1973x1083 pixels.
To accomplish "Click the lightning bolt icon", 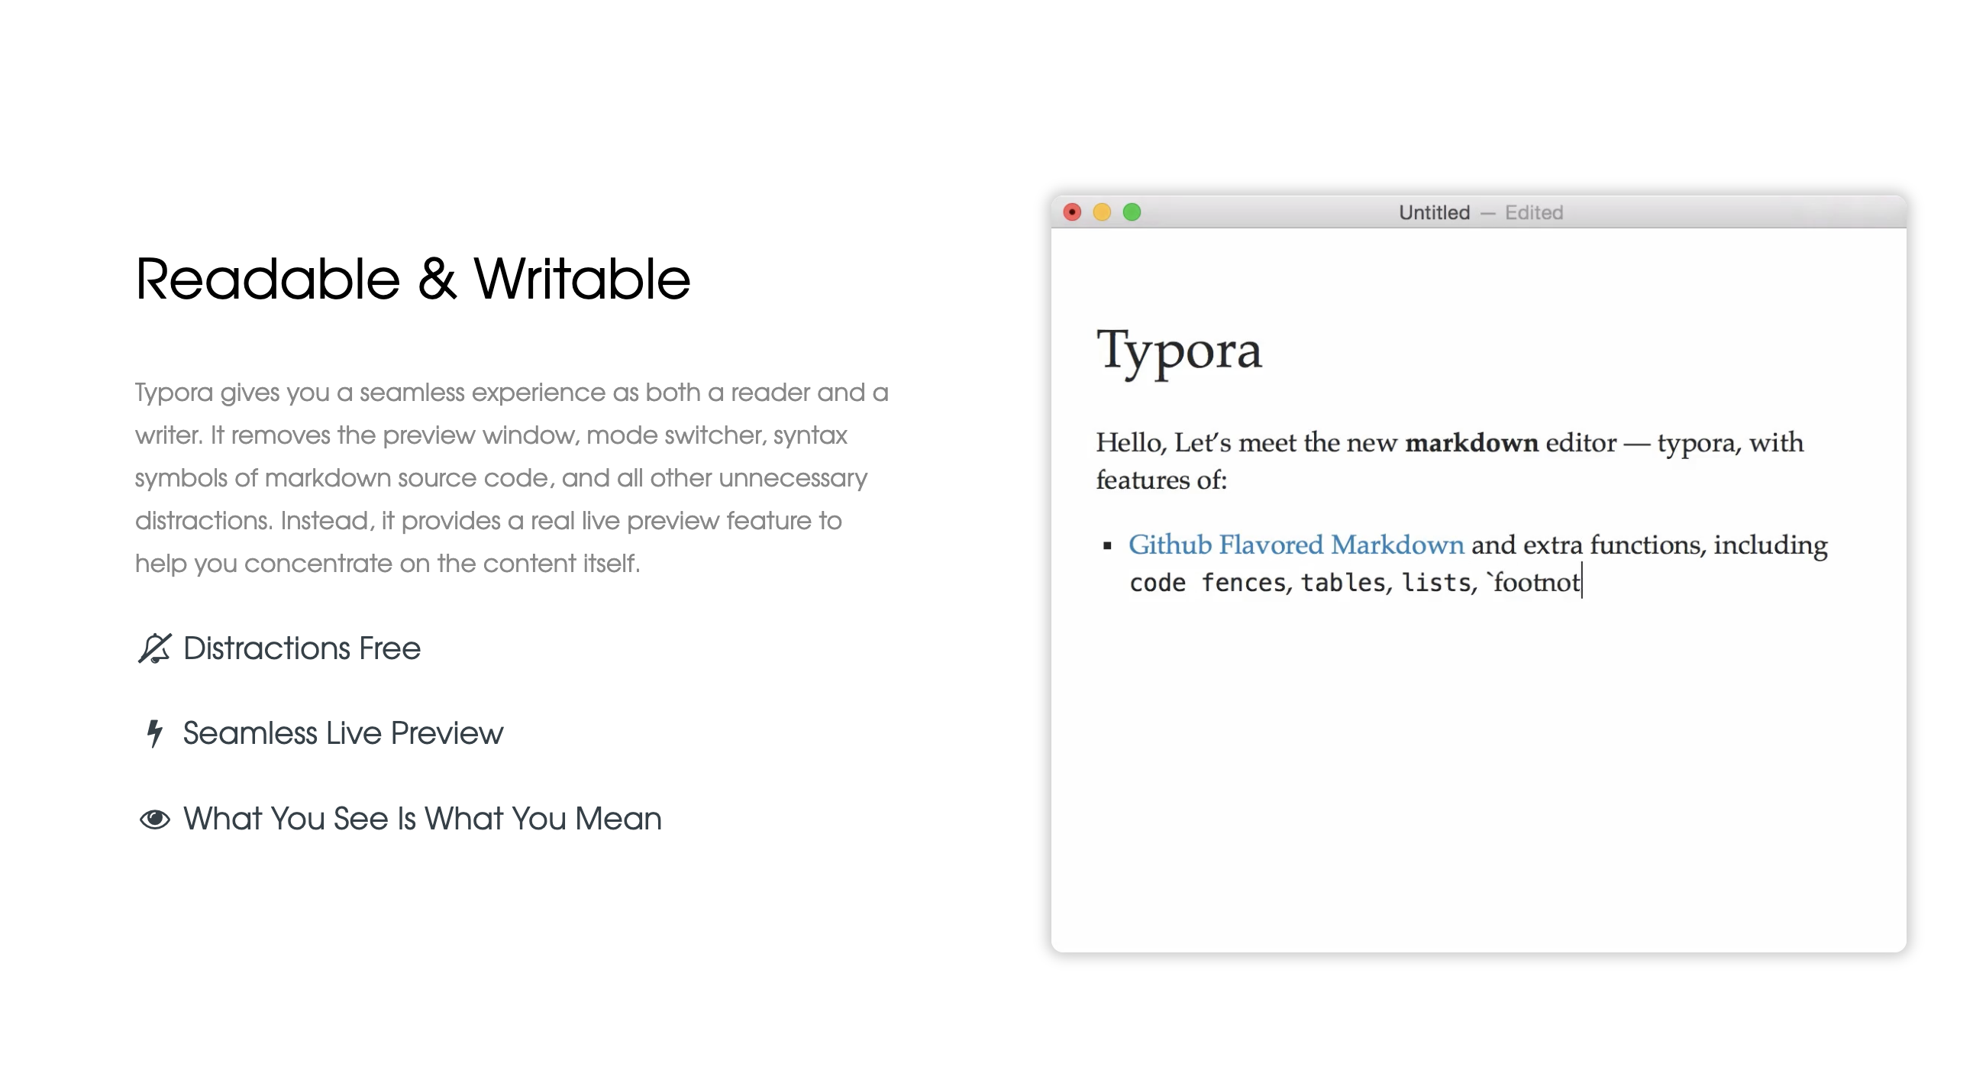I will [x=155, y=733].
